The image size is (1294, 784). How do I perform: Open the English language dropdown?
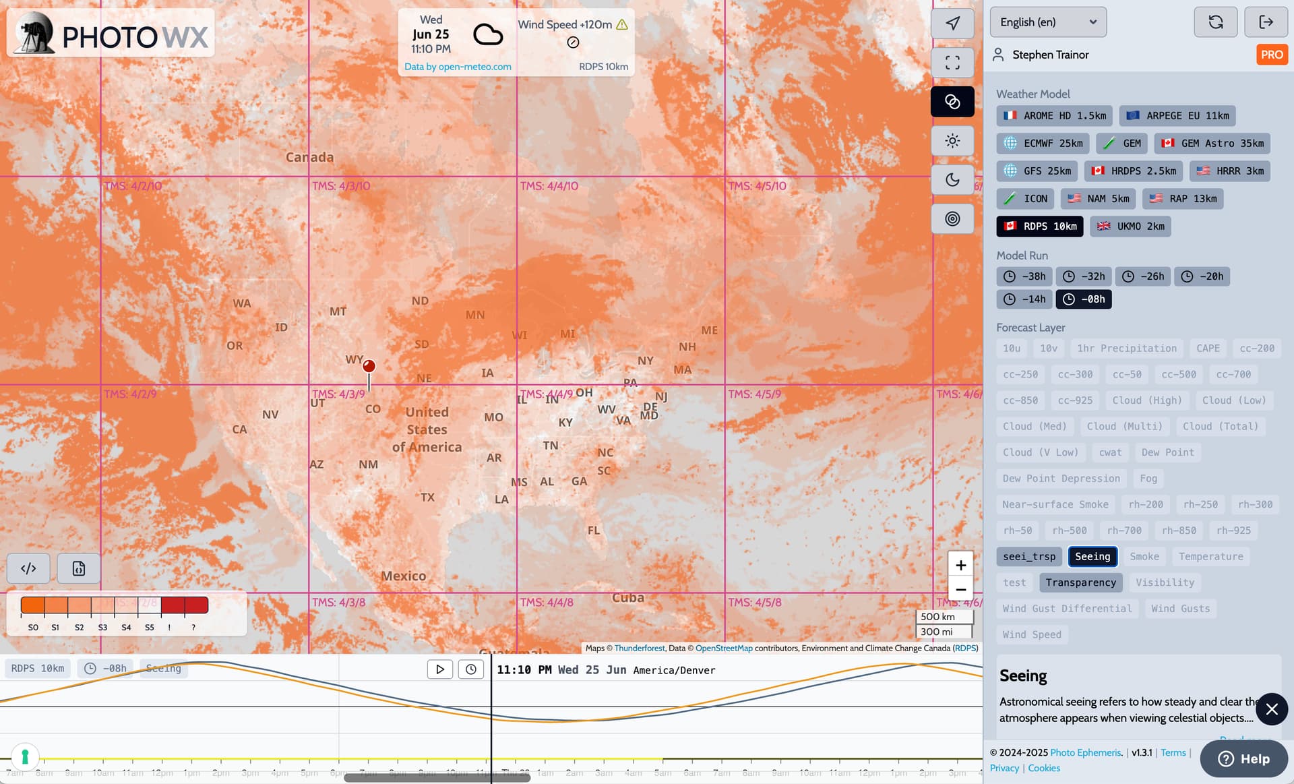click(x=1048, y=22)
